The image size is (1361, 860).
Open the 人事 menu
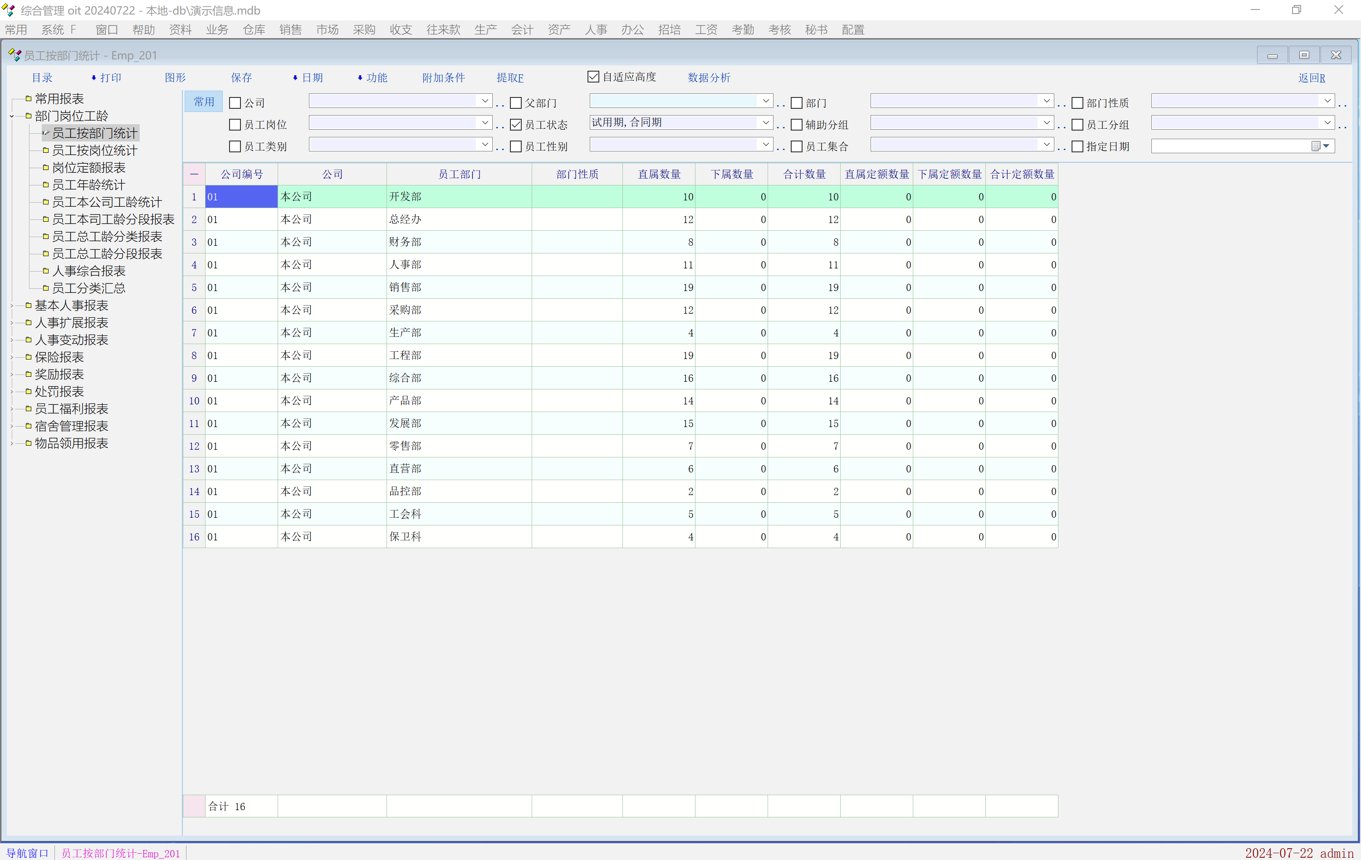[595, 29]
